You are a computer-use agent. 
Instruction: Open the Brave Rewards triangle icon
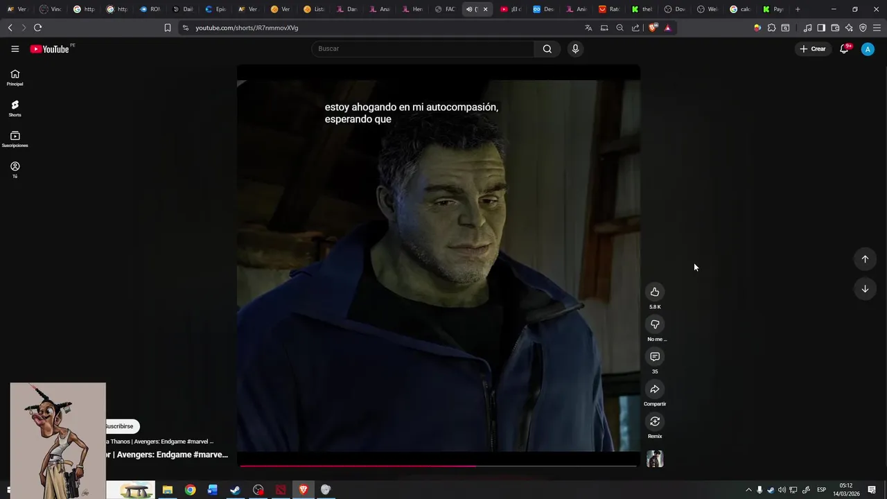[667, 28]
